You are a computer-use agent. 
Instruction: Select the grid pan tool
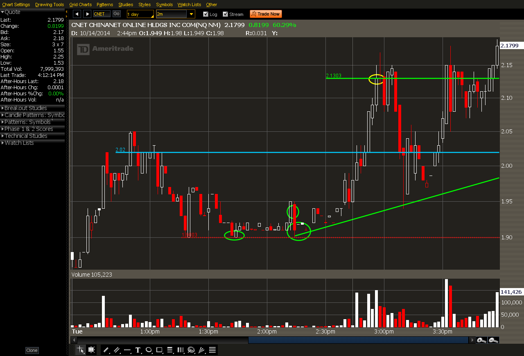pyautogui.click(x=91, y=350)
